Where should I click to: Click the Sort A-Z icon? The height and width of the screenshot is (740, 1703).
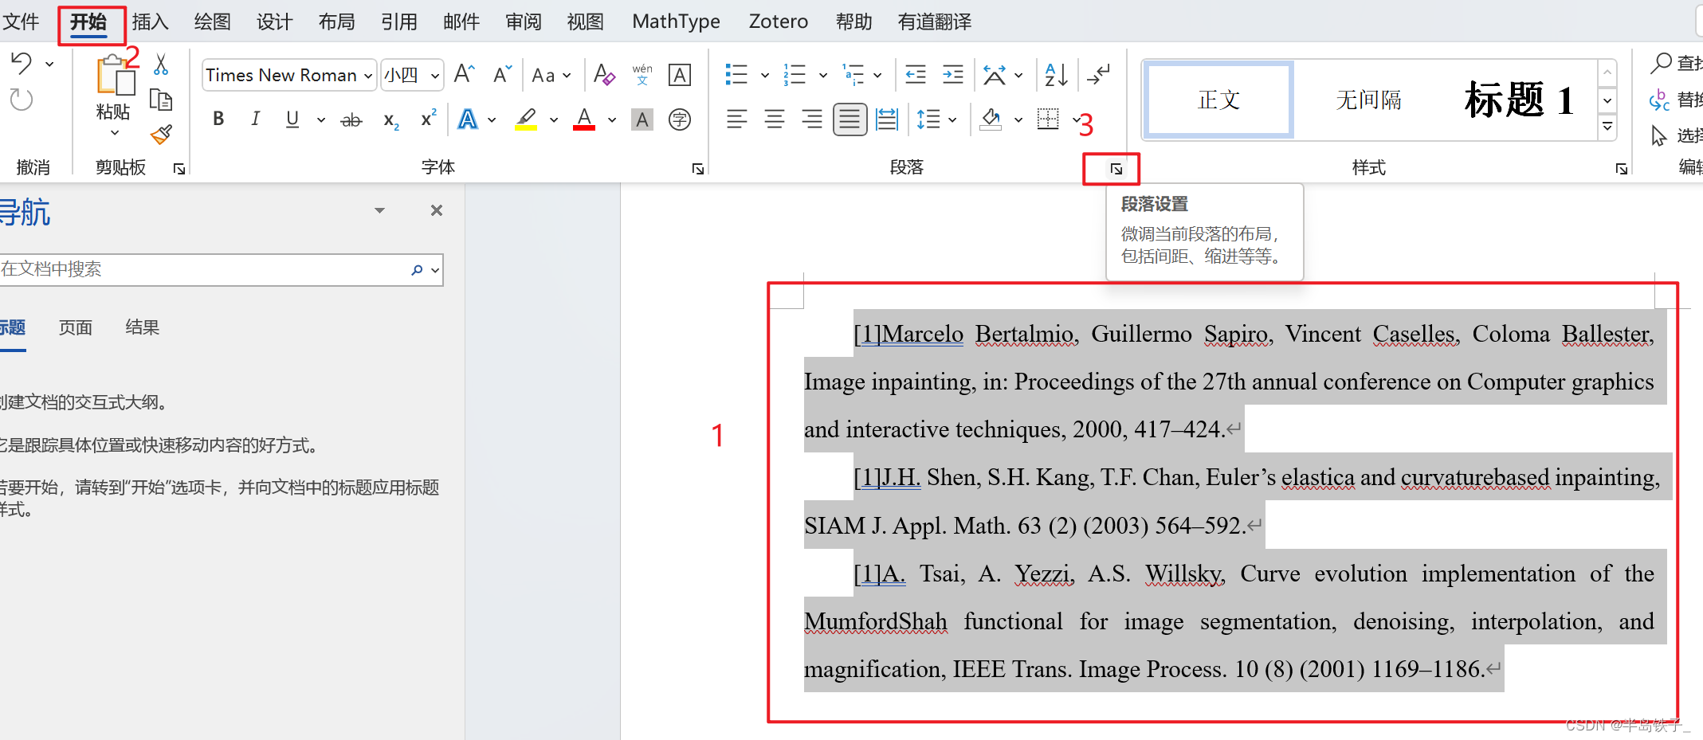(x=1056, y=75)
